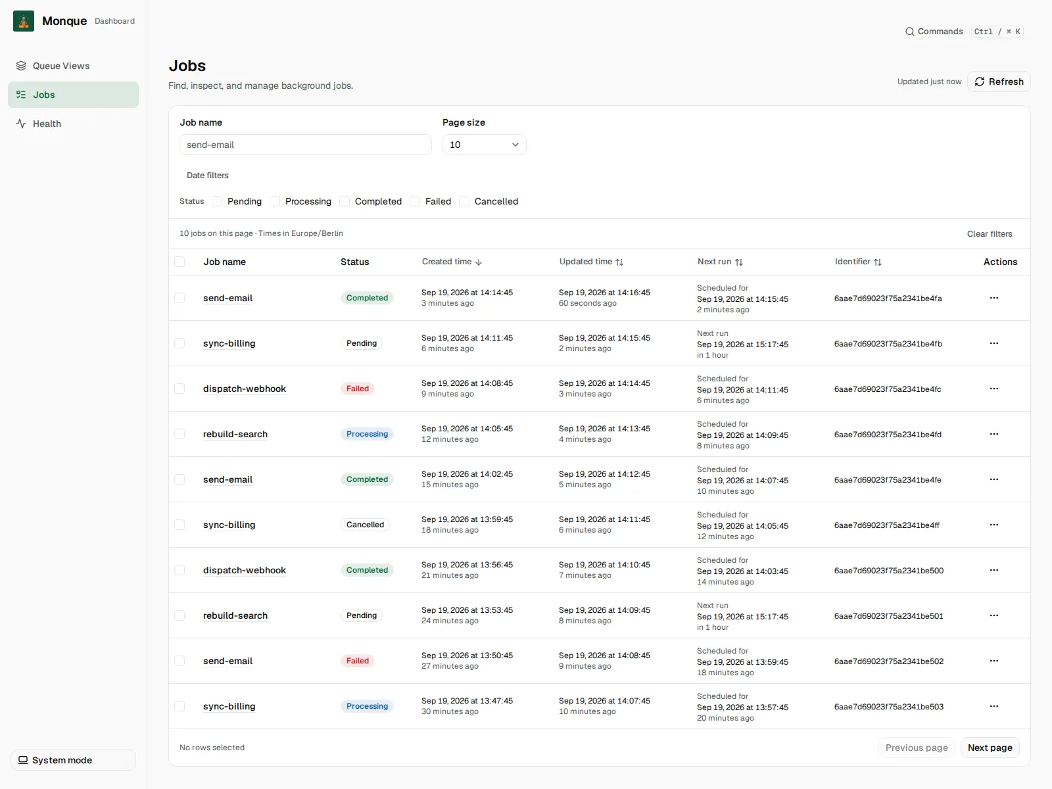Open actions menu for job be501

(x=994, y=615)
